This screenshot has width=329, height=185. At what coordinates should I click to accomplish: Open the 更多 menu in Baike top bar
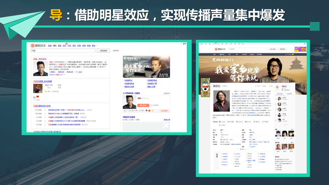pyautogui.click(x=243, y=44)
